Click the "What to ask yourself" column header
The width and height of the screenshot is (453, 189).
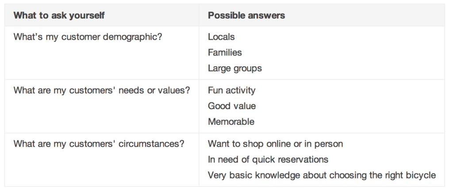click(59, 15)
